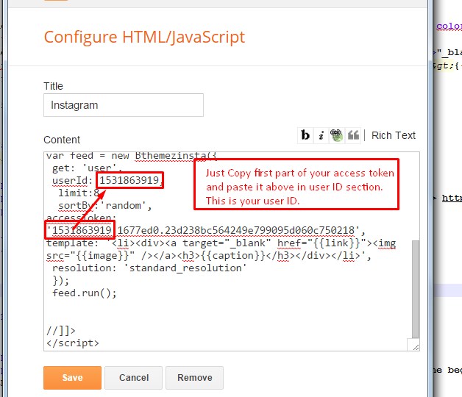The width and height of the screenshot is (462, 397).
Task: Click the 'template:' line in Content
Action: (x=221, y=243)
